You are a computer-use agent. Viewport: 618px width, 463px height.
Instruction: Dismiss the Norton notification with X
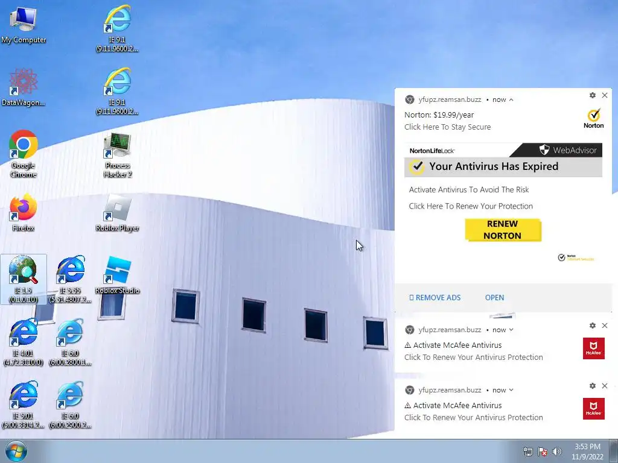point(605,95)
